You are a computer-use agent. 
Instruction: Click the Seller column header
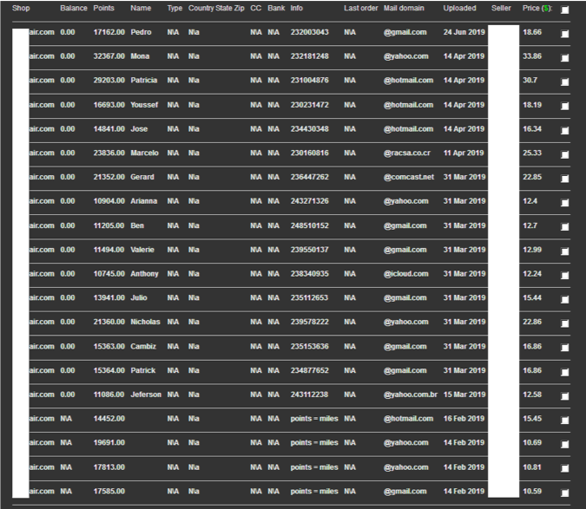tap(501, 8)
